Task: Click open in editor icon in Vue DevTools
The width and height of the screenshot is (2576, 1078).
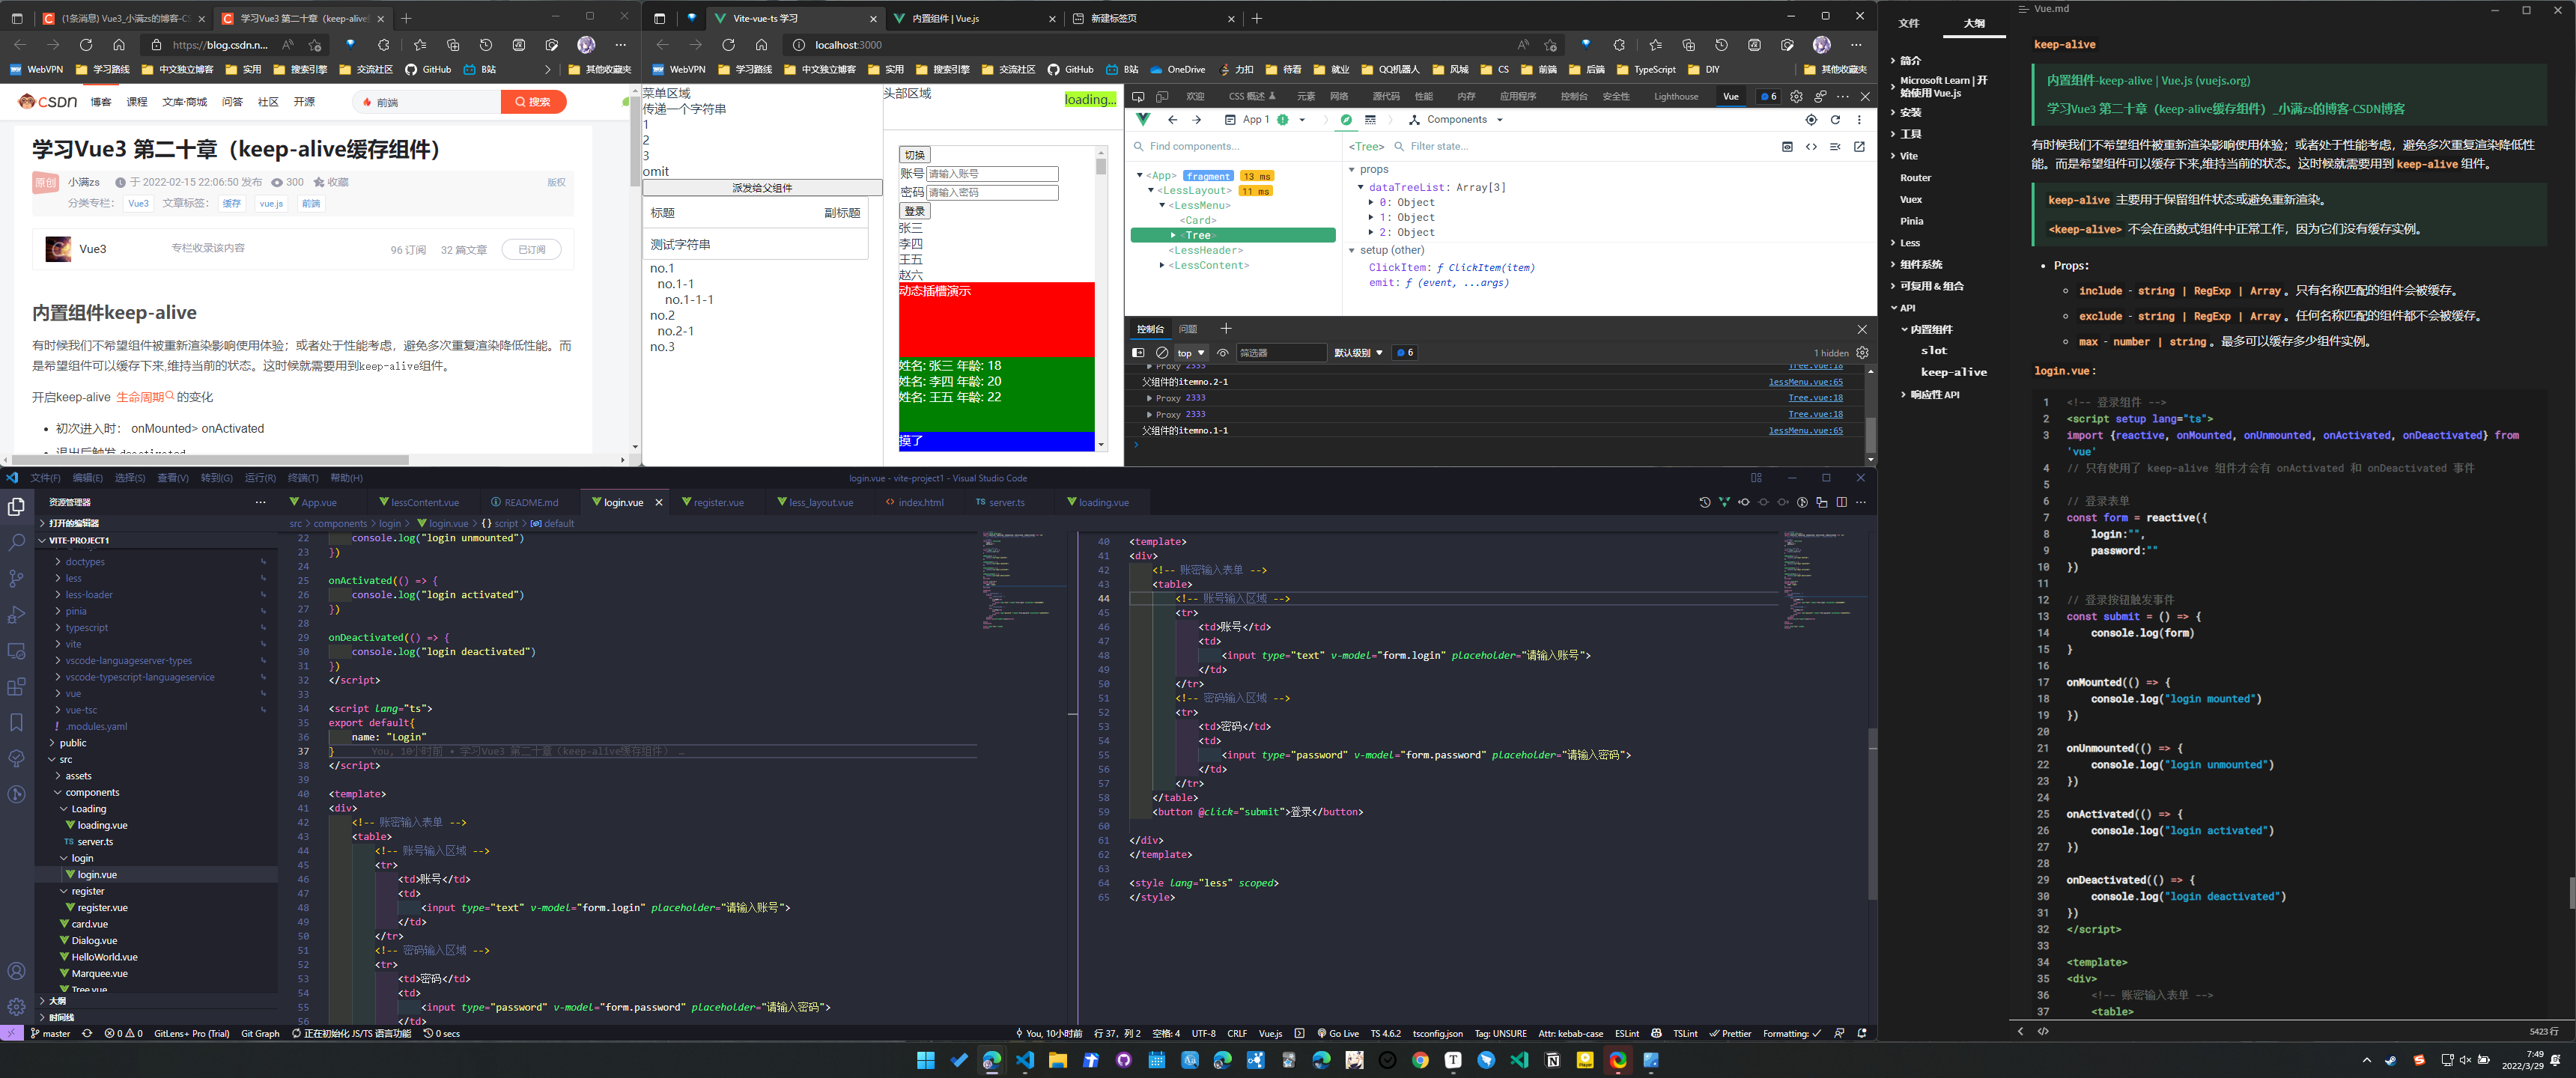Action: pos(1859,147)
